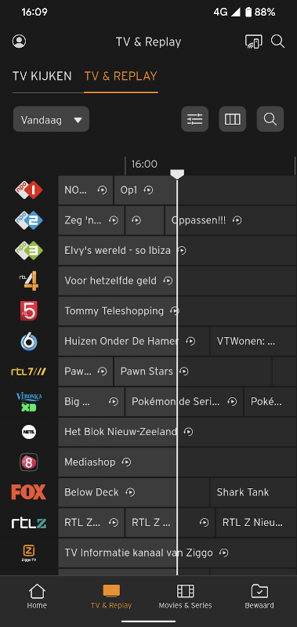Open the Pawn Stars program block

193,371
